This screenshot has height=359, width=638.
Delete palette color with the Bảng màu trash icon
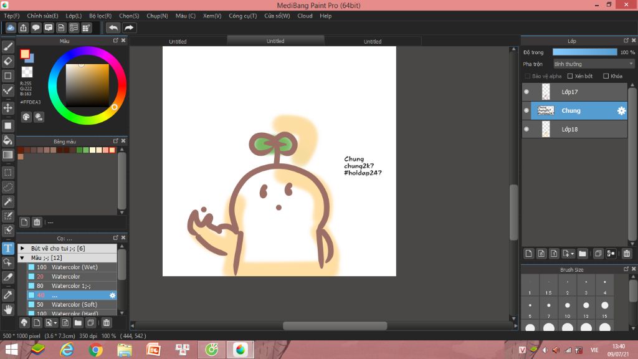tap(37, 222)
